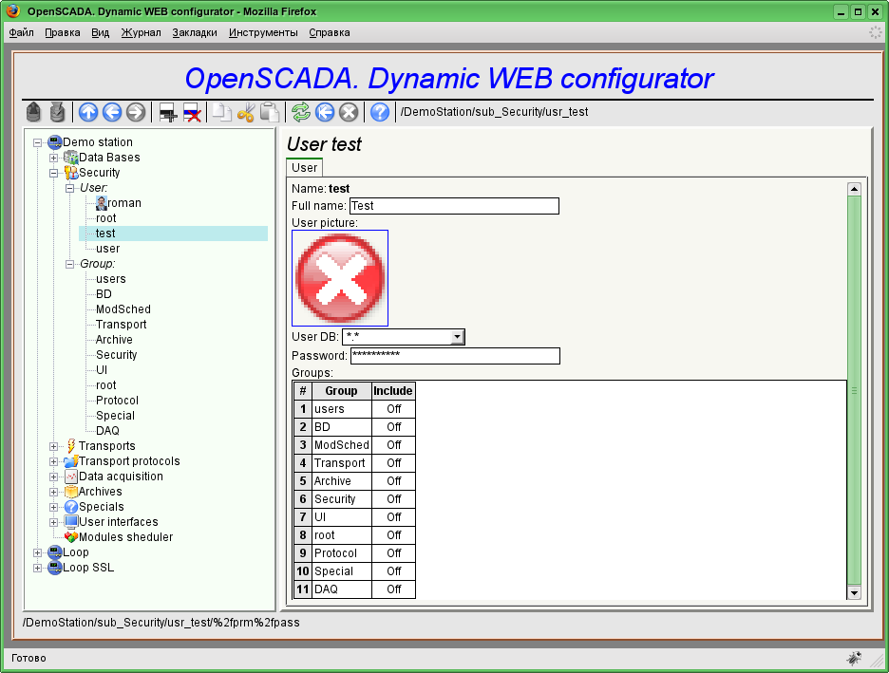The width and height of the screenshot is (889, 673).
Task: Click the Specials question mark tree icon
Action: pos(71,507)
